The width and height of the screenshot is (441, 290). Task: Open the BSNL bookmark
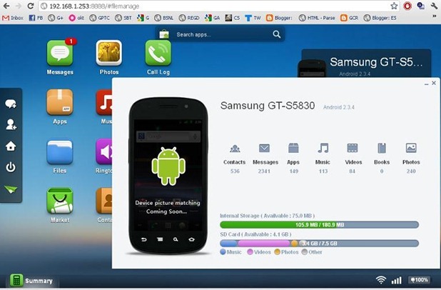(163, 18)
